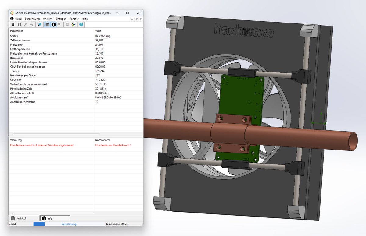Select the Aktueller Zeitschritt row
This screenshot has width=366, height=236.
pos(76,93)
